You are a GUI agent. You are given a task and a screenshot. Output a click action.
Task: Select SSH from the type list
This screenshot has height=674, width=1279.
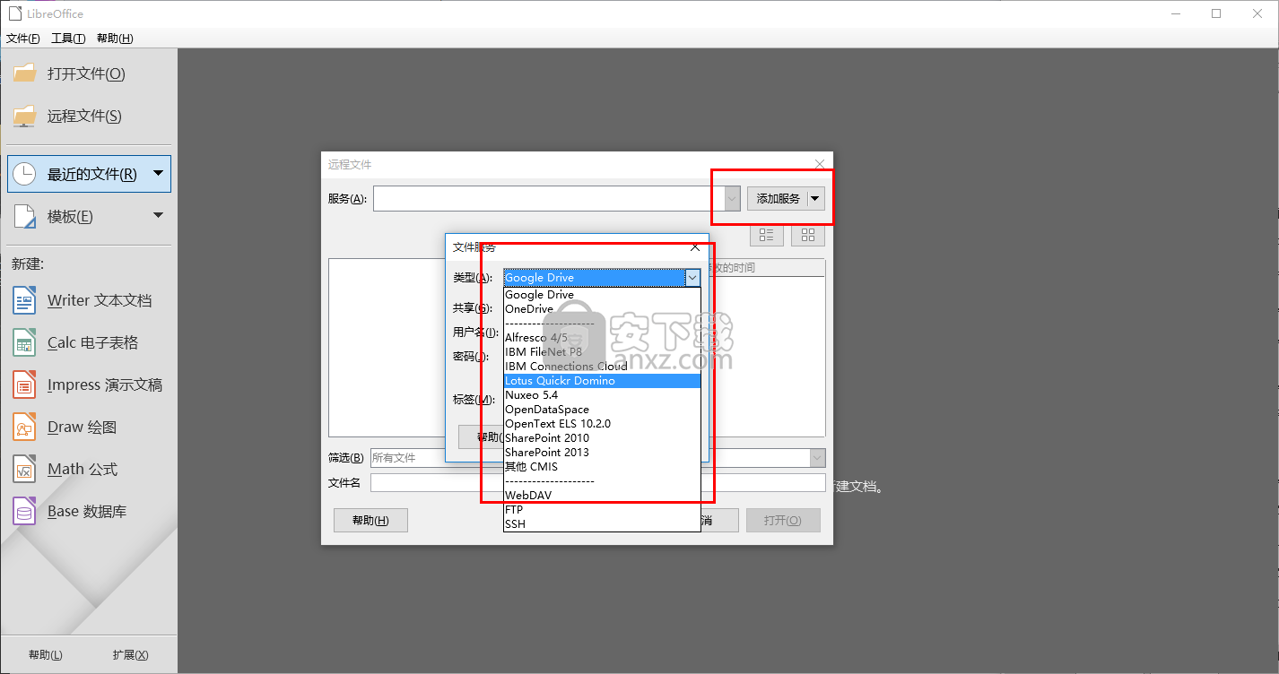602,524
